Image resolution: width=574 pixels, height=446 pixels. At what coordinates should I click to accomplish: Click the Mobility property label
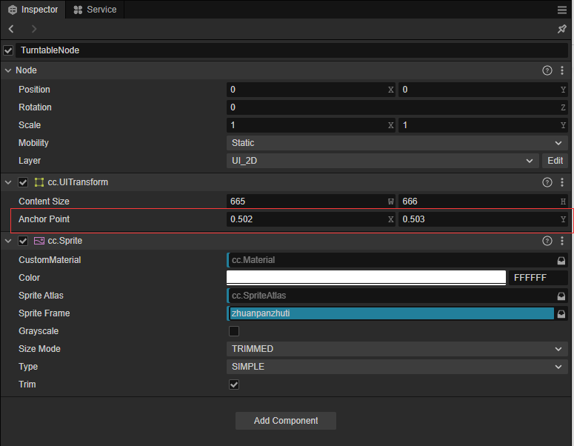pyautogui.click(x=33, y=143)
